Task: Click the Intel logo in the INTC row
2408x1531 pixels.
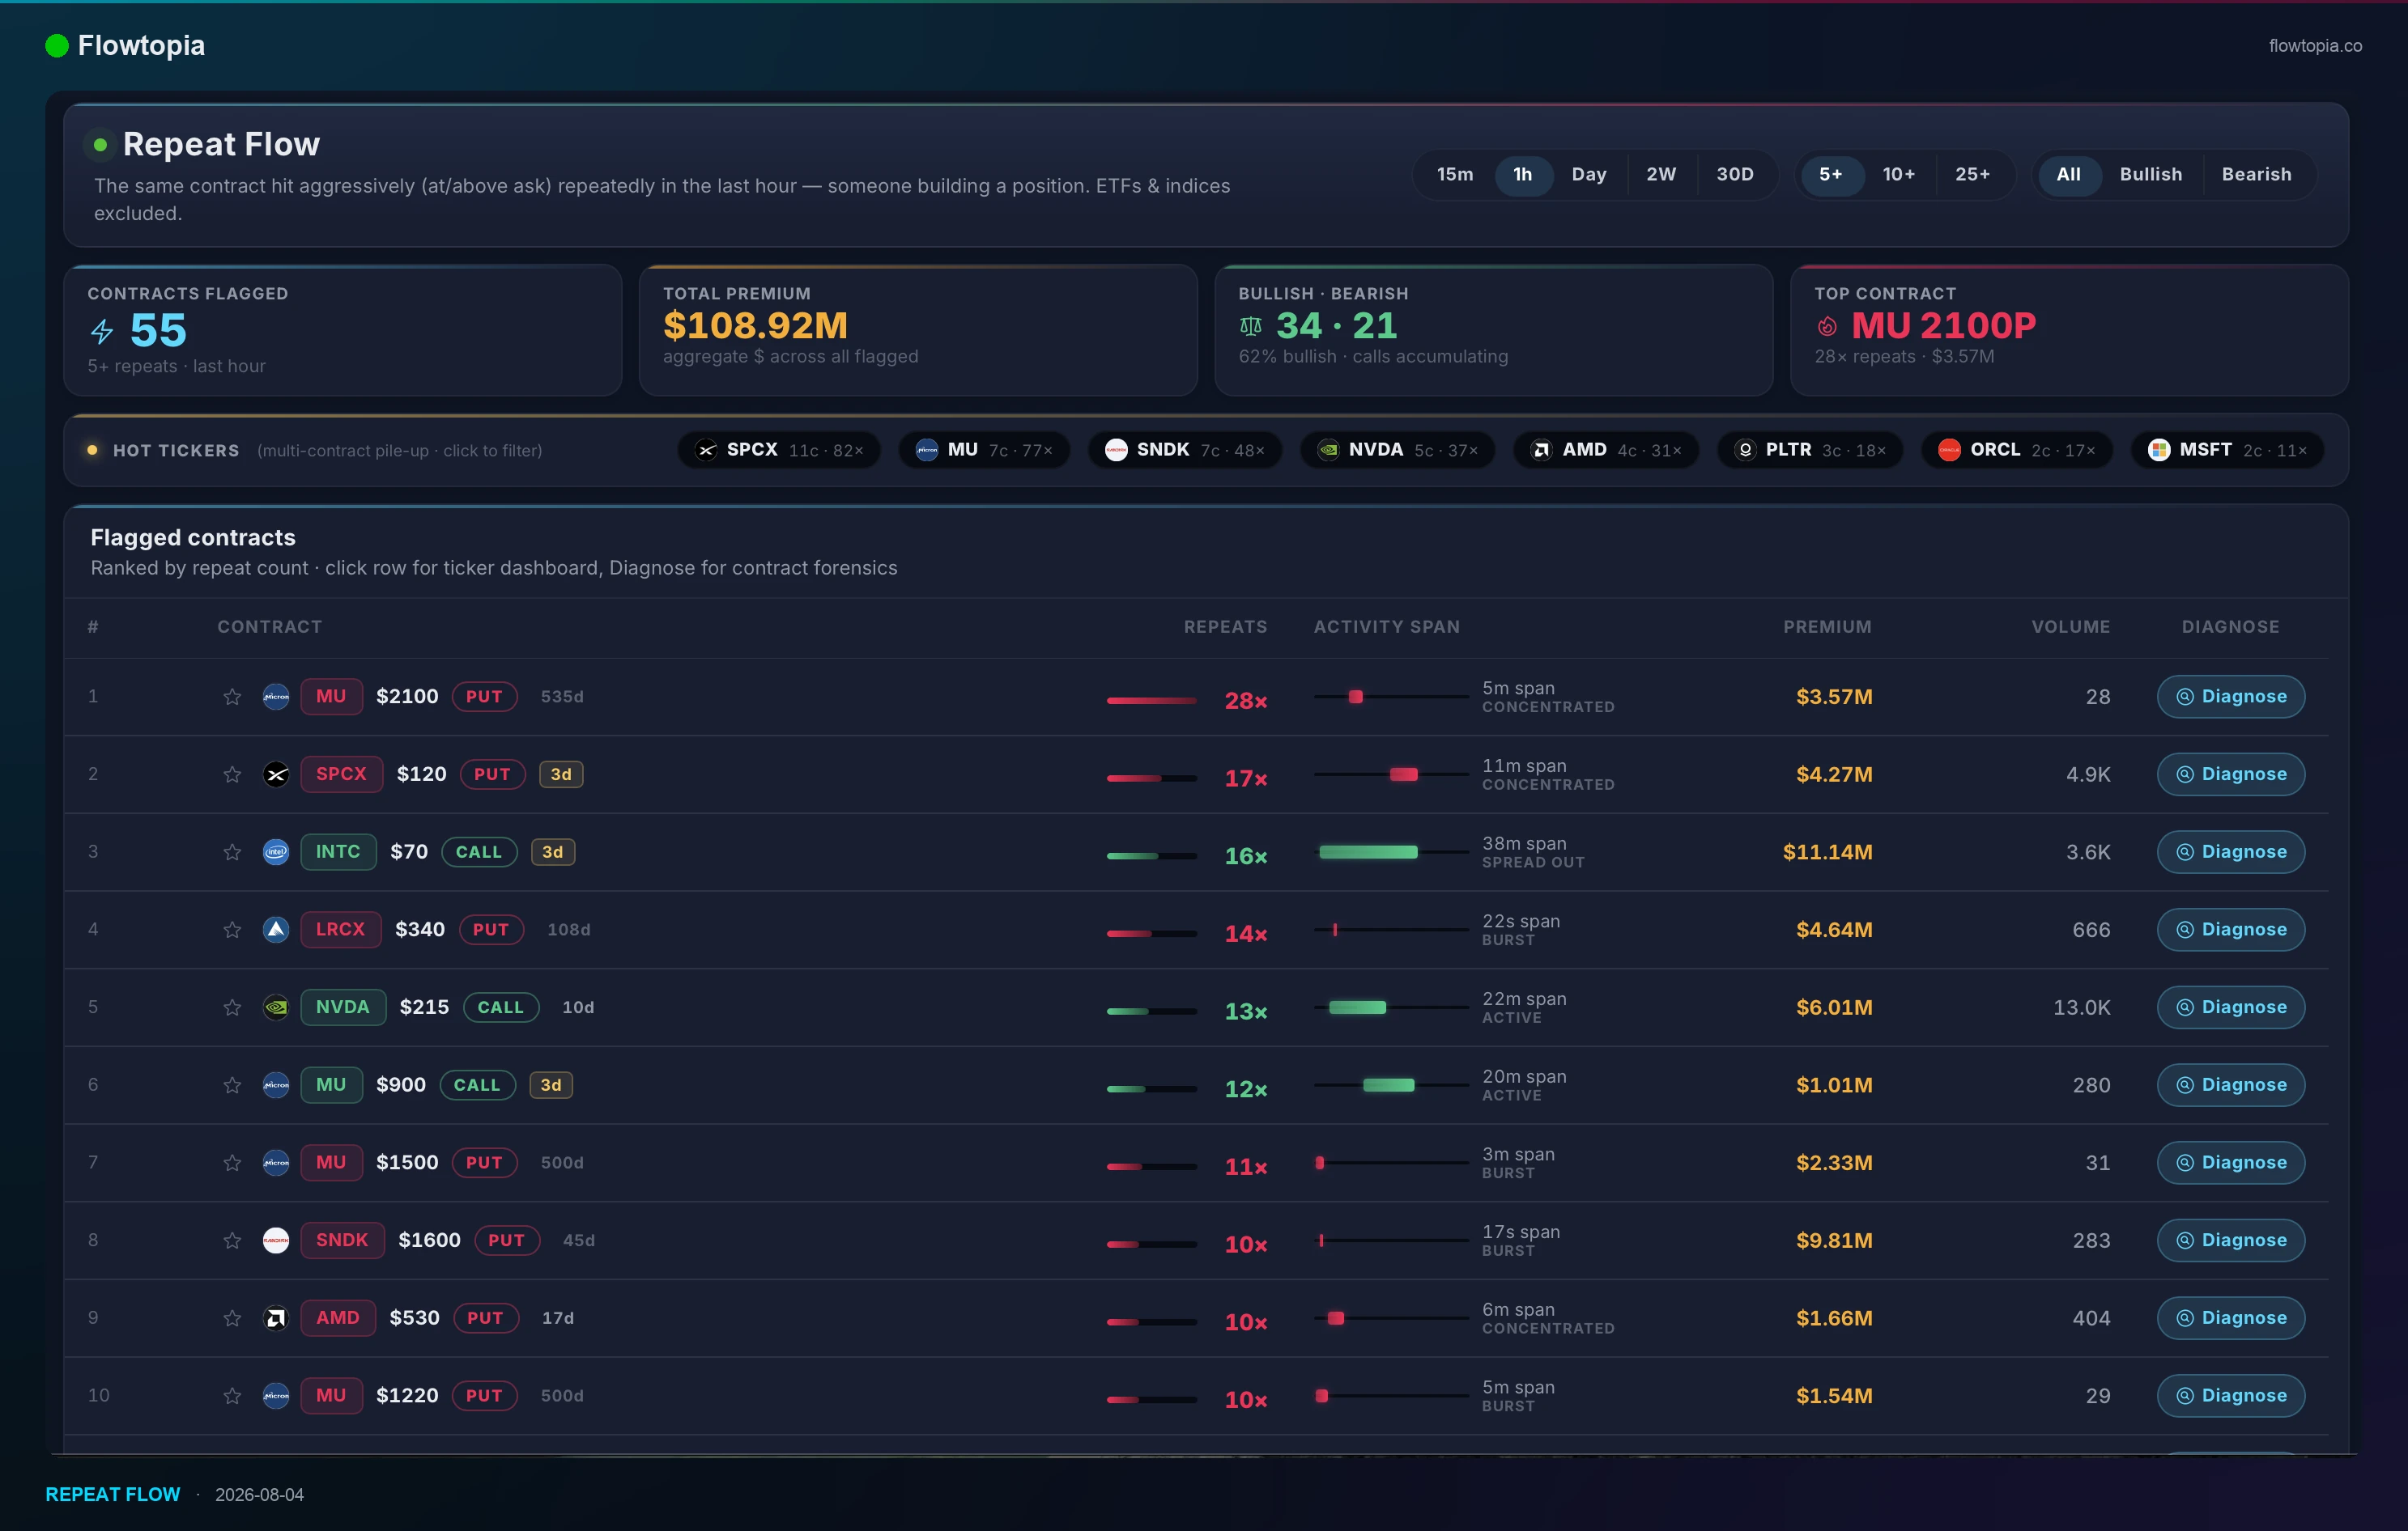Action: click(276, 852)
